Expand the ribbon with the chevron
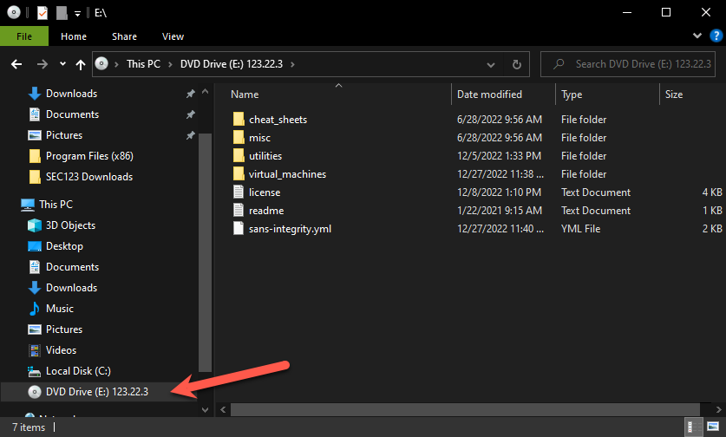This screenshot has width=726, height=437. coord(696,36)
